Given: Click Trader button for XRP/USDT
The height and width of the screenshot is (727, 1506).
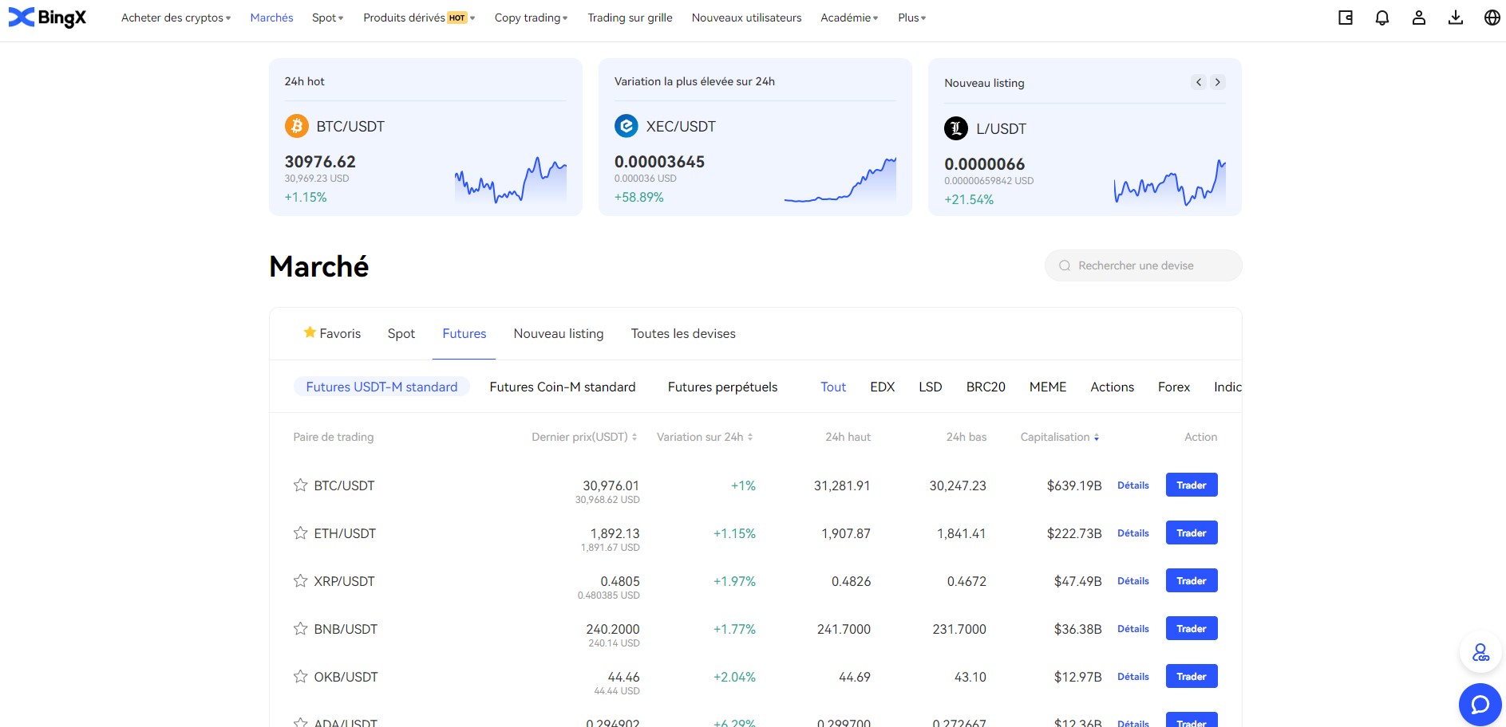Looking at the screenshot, I should (x=1192, y=580).
